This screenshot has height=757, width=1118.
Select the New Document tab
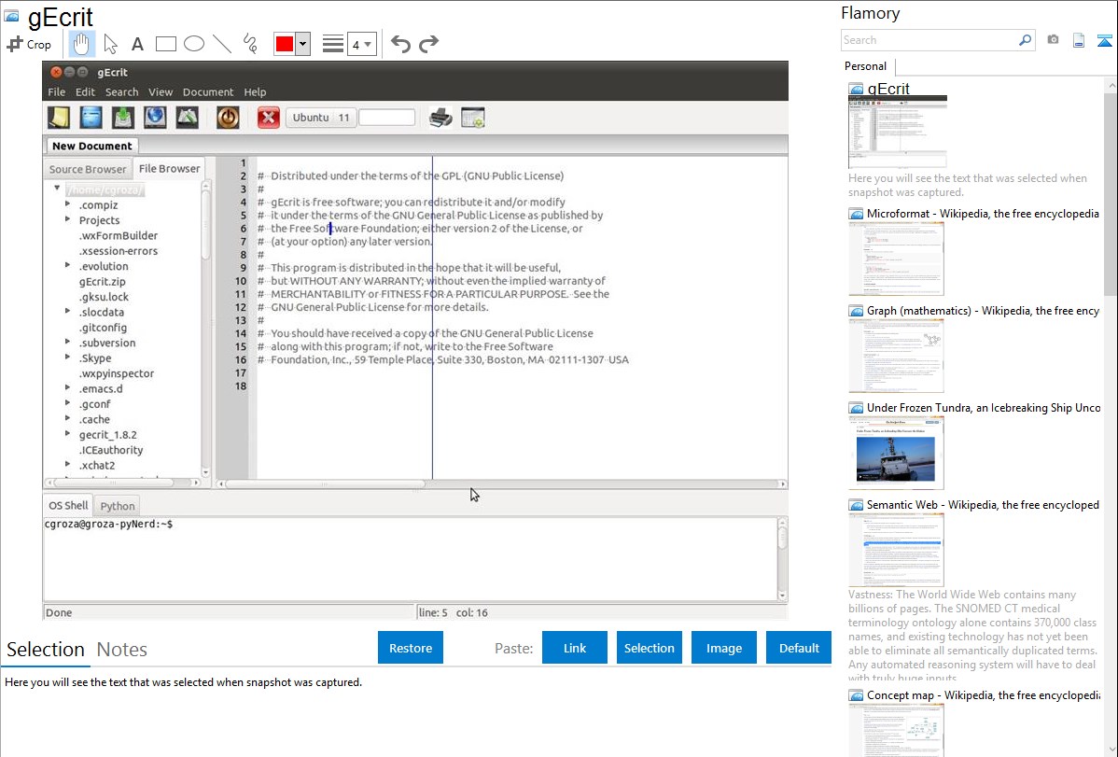(92, 146)
